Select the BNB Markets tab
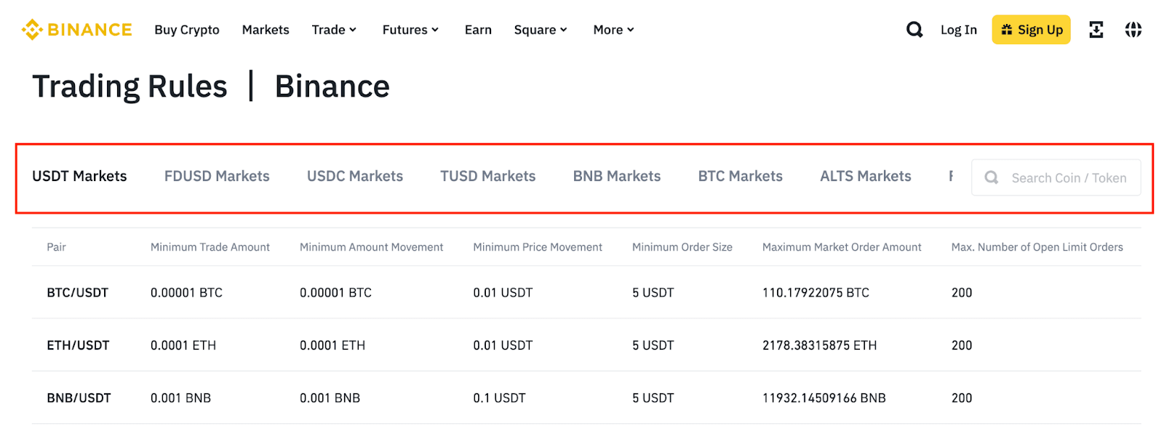Screen dimensions: 1164x426 [x=617, y=176]
